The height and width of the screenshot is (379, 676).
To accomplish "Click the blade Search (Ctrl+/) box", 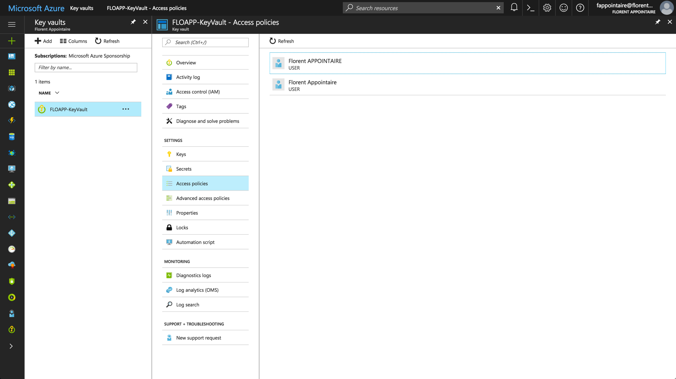I will [205, 42].
